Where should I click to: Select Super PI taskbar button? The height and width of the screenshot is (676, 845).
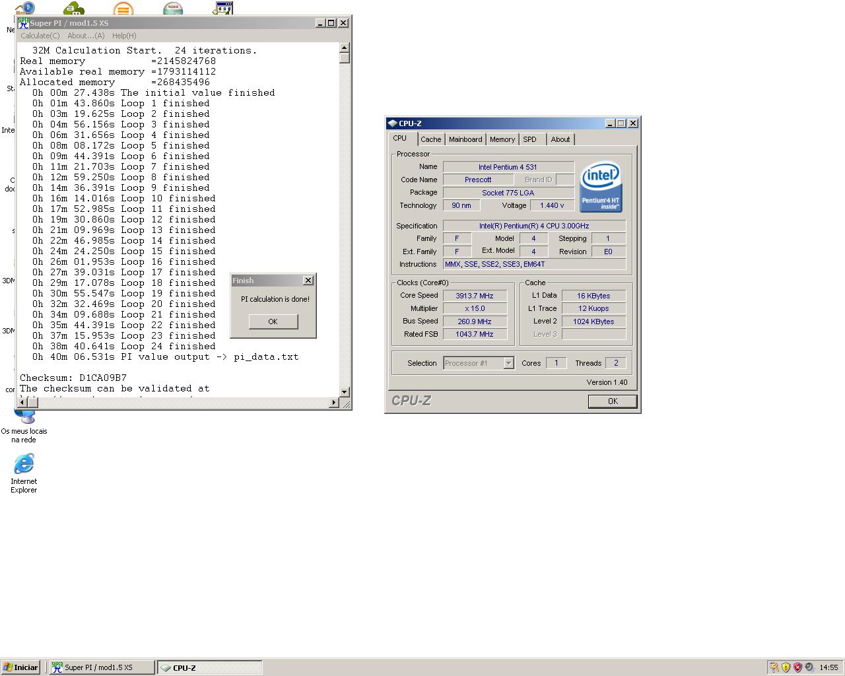[x=102, y=667]
